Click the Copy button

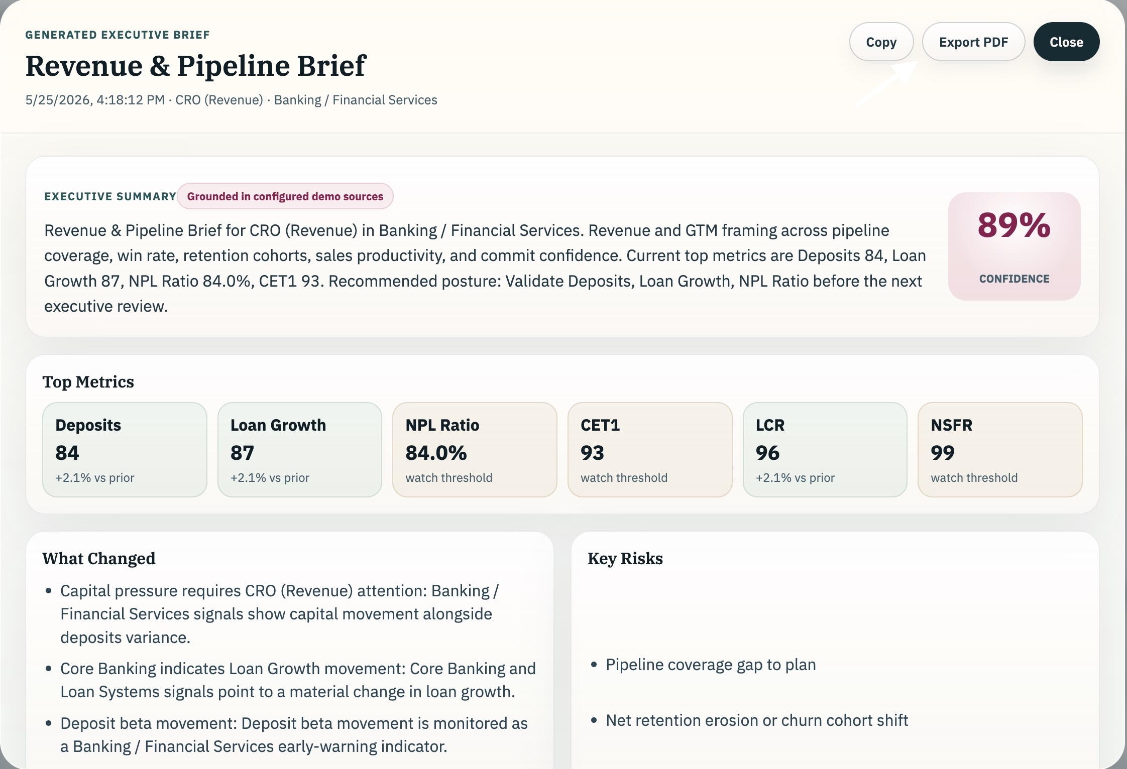881,42
